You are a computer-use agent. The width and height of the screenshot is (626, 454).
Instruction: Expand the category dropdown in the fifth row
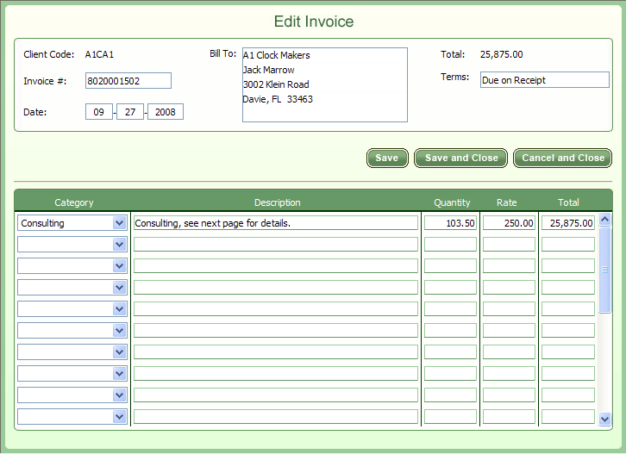pyautogui.click(x=119, y=309)
